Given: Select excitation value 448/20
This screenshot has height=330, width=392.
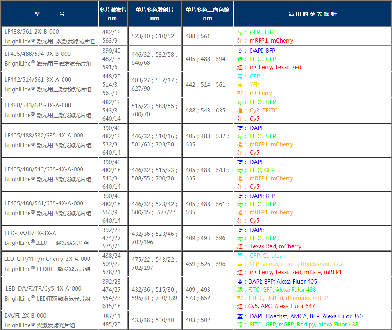Looking at the screenshot, I should click(x=111, y=77).
